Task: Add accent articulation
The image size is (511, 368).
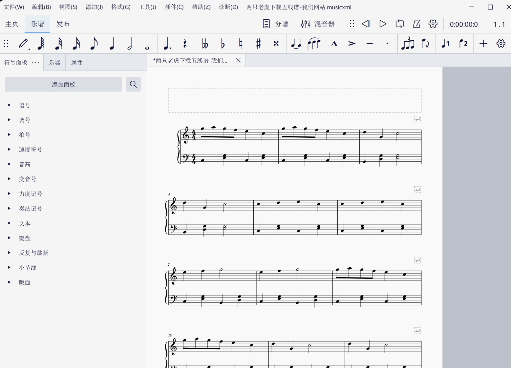Action: point(352,44)
